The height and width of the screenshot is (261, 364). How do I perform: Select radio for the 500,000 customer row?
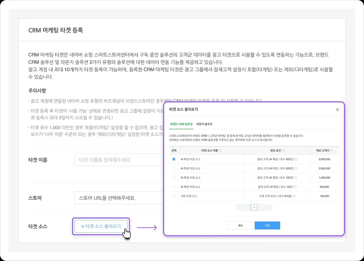point(174,187)
